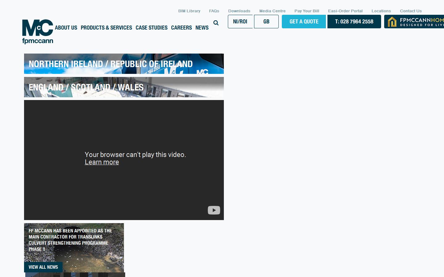This screenshot has width=444, height=277.
Task: Click the search magnifier icon
Action: (x=216, y=23)
